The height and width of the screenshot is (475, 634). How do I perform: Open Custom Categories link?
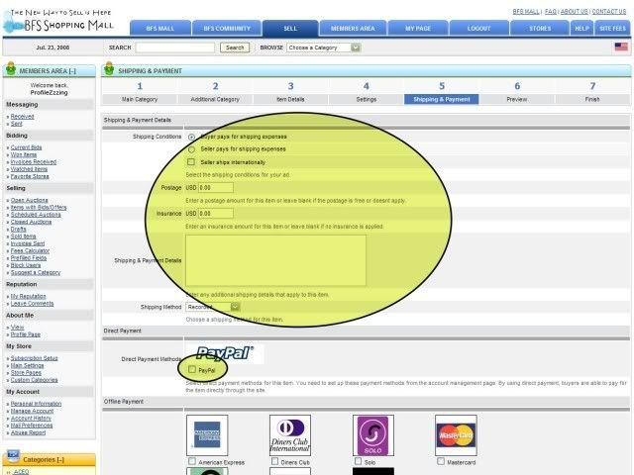tap(35, 380)
